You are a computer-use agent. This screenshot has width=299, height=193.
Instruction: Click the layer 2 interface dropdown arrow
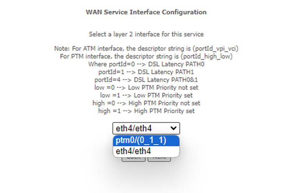(173, 128)
